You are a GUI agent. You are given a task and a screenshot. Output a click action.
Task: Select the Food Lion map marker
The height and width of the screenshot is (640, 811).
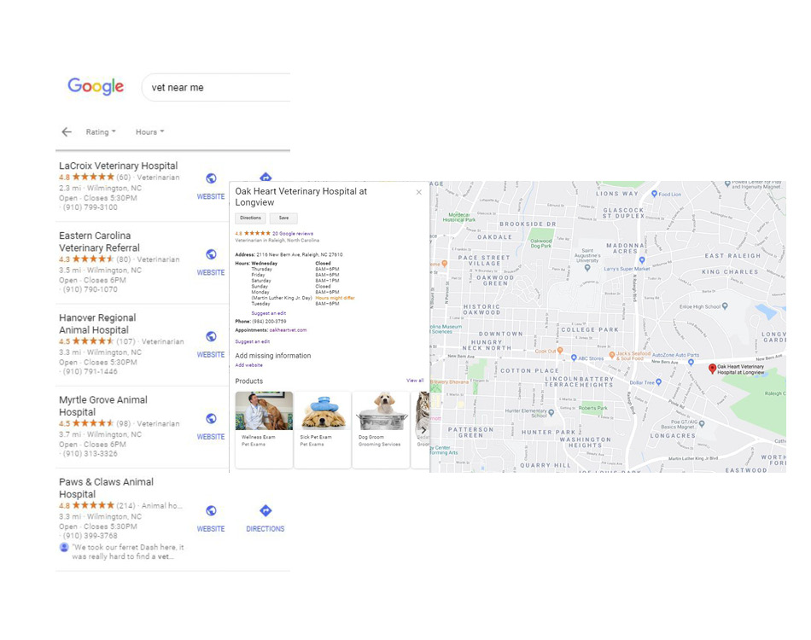tap(654, 194)
